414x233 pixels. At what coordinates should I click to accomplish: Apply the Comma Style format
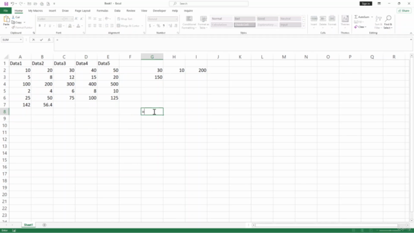[164, 26]
